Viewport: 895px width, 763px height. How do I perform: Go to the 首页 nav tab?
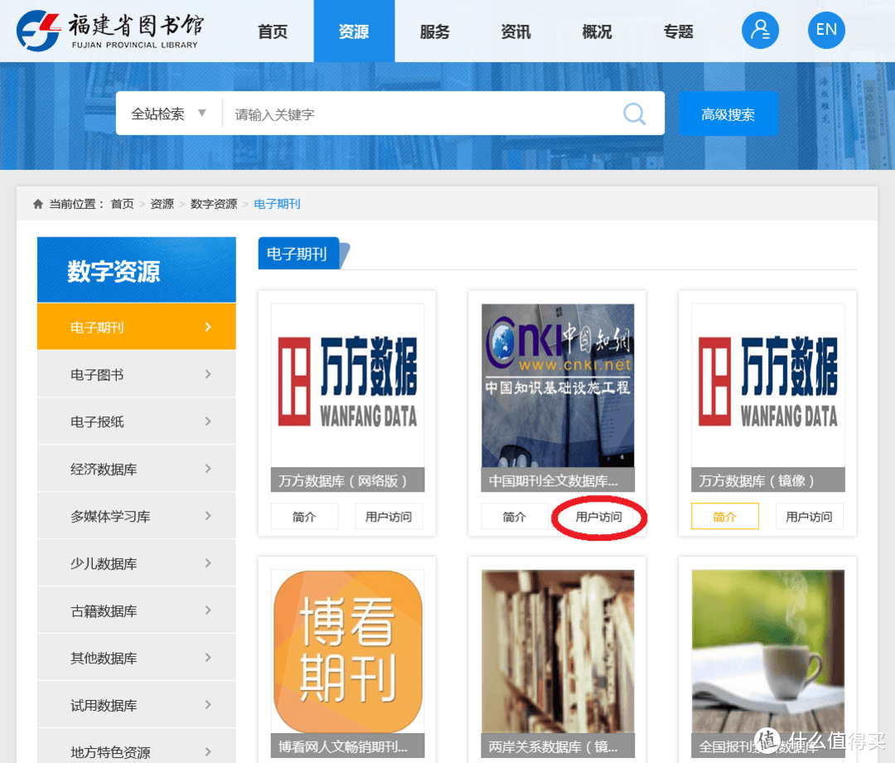coord(273,32)
